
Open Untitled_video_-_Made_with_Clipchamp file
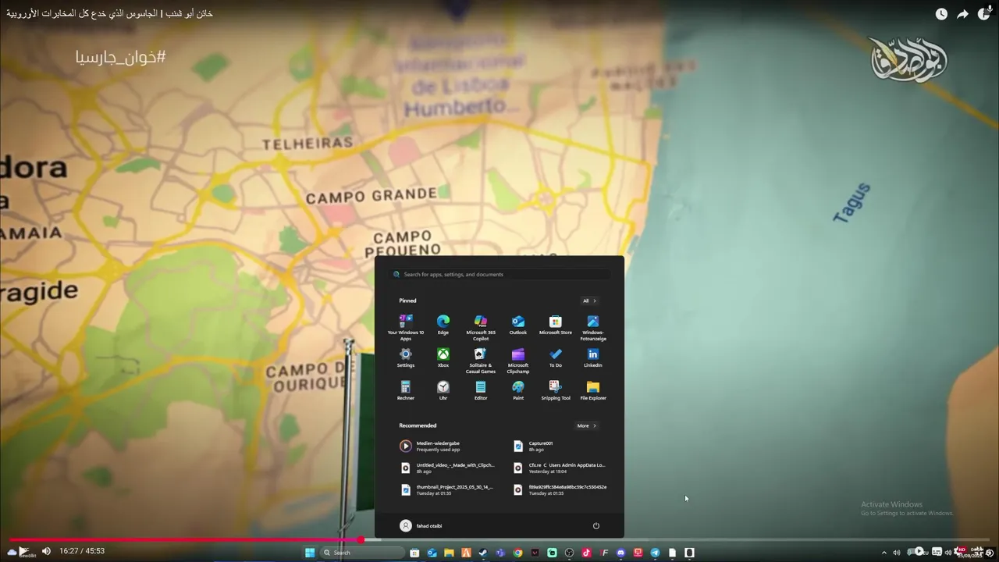point(446,468)
